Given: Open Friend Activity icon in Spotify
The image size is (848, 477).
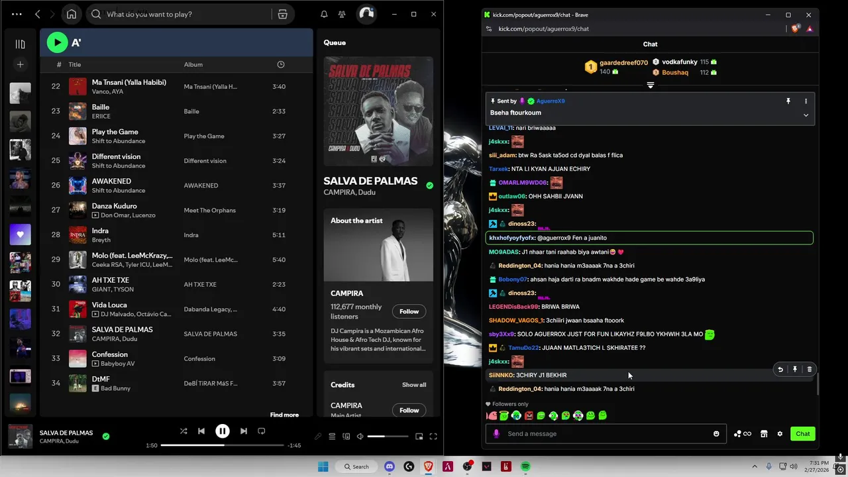Looking at the screenshot, I should click(342, 14).
